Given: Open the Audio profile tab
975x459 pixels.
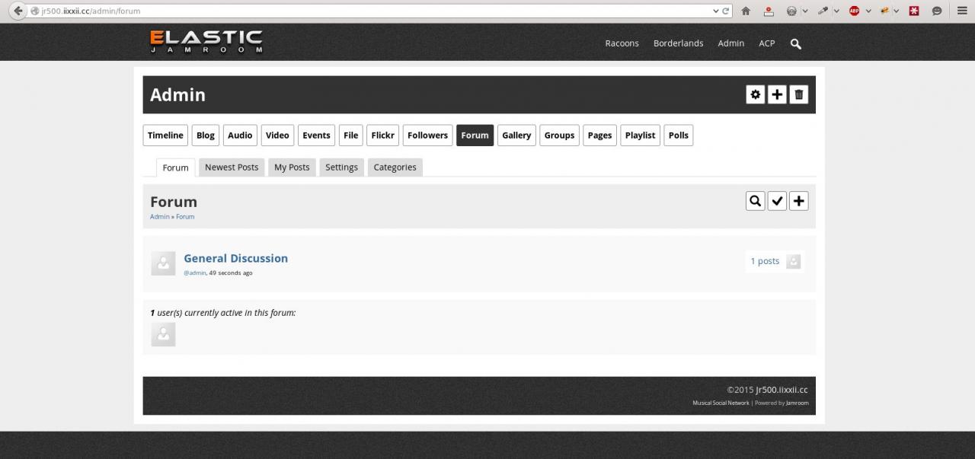Looking at the screenshot, I should [x=240, y=135].
